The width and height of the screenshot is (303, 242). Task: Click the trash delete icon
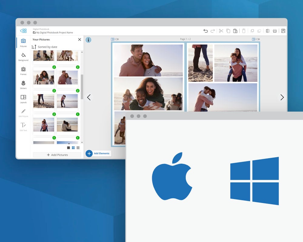point(244,31)
